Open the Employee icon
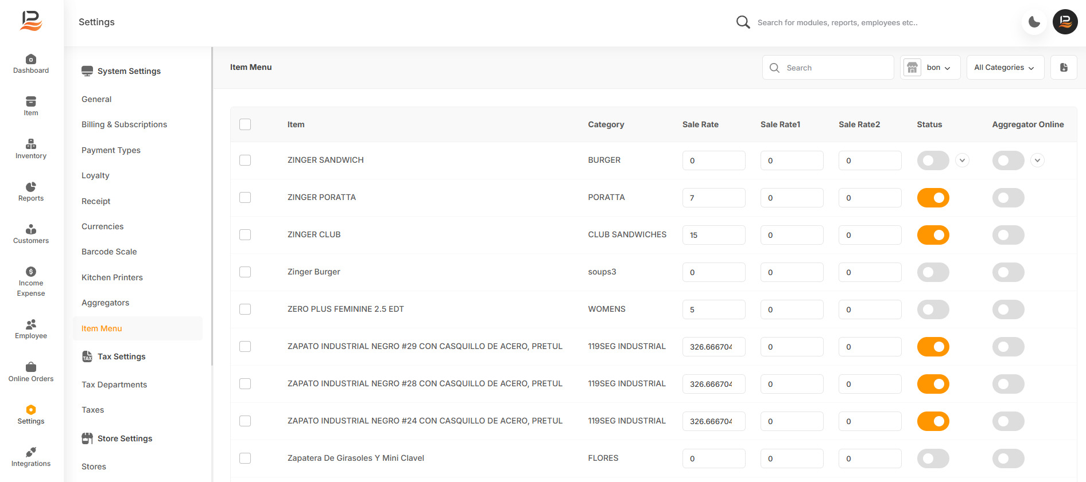 tap(31, 324)
